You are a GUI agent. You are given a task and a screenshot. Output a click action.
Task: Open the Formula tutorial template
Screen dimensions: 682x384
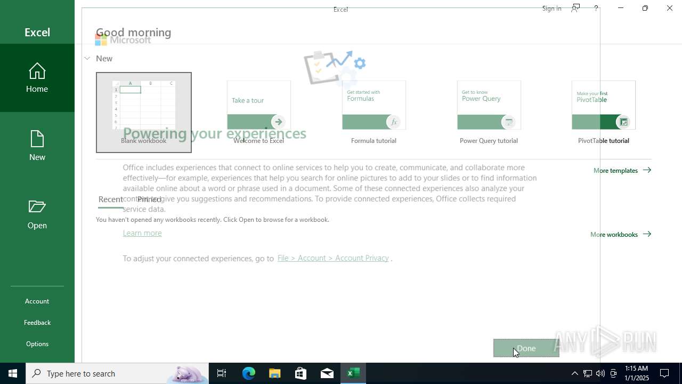[374, 113]
